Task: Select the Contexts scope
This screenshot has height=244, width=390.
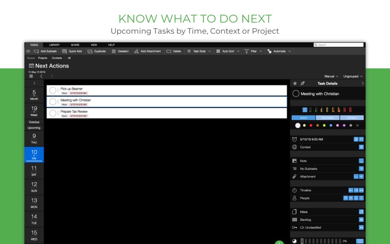Action: coord(57,58)
